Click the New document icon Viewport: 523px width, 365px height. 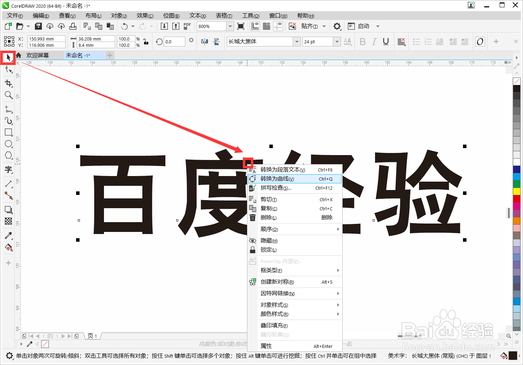pos(8,26)
